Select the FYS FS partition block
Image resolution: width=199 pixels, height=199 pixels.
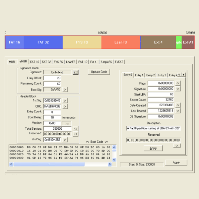[x=82, y=42]
